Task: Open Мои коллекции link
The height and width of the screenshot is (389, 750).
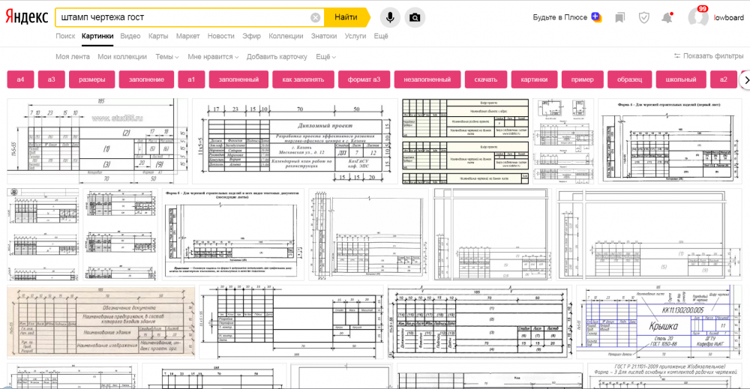Action: coord(122,56)
